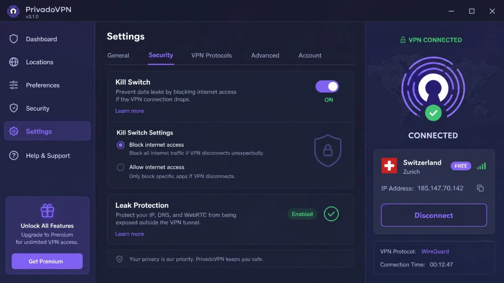Viewport: 504px width, 283px height.
Task: Click the CONNECTED status text
Action: point(433,135)
